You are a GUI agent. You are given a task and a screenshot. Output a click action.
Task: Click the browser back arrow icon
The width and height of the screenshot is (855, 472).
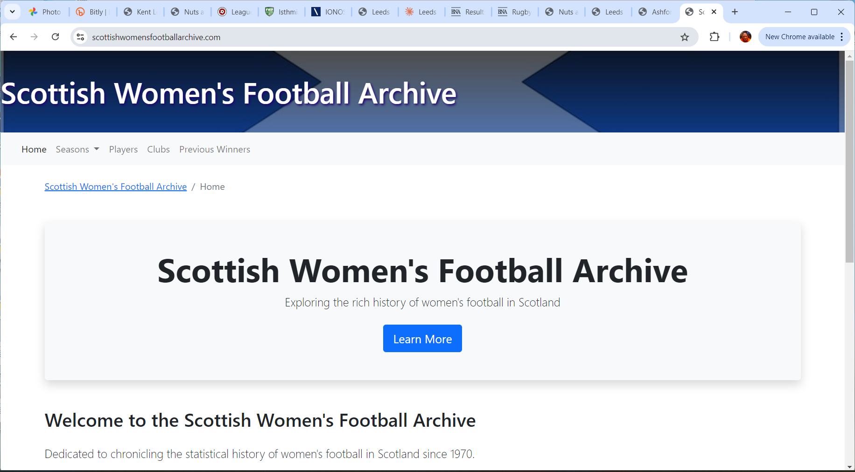tap(14, 37)
